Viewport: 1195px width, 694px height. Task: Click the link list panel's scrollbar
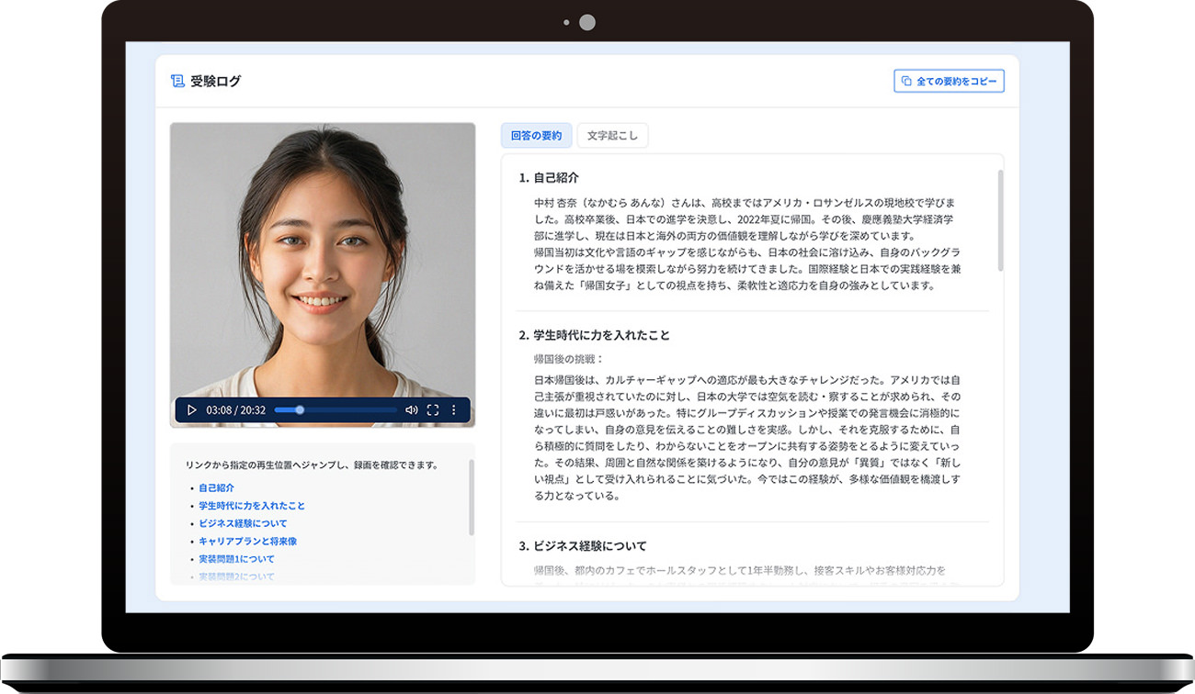pos(472,498)
